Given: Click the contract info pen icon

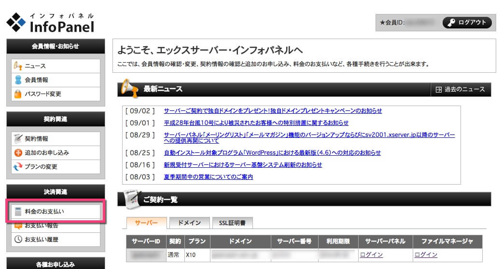Looking at the screenshot, I should (x=18, y=138).
